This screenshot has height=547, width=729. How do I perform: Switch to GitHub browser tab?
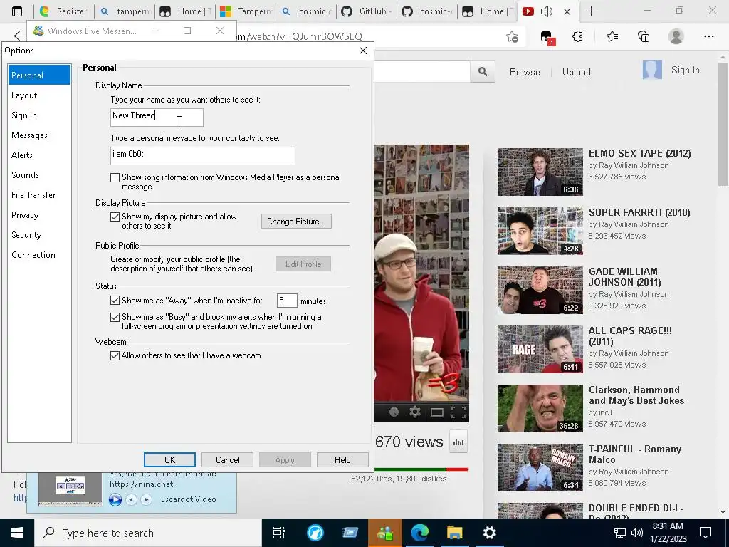368,11
